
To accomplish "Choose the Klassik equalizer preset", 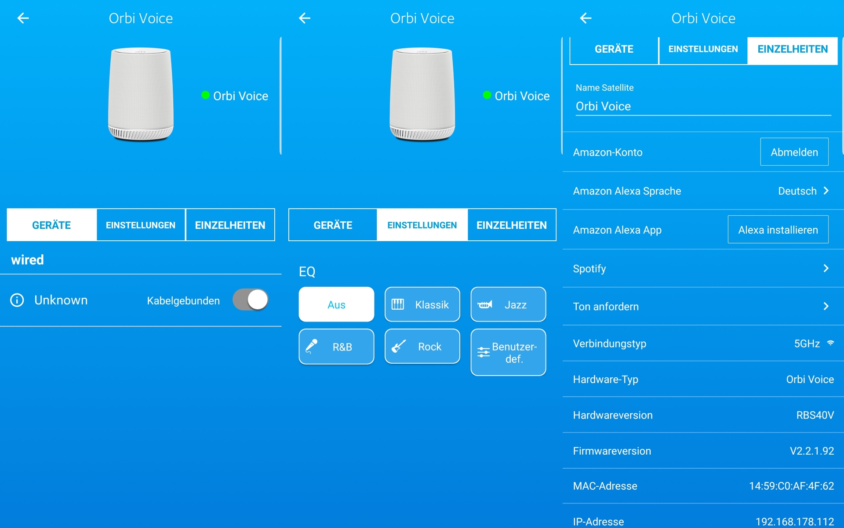I will pos(422,304).
